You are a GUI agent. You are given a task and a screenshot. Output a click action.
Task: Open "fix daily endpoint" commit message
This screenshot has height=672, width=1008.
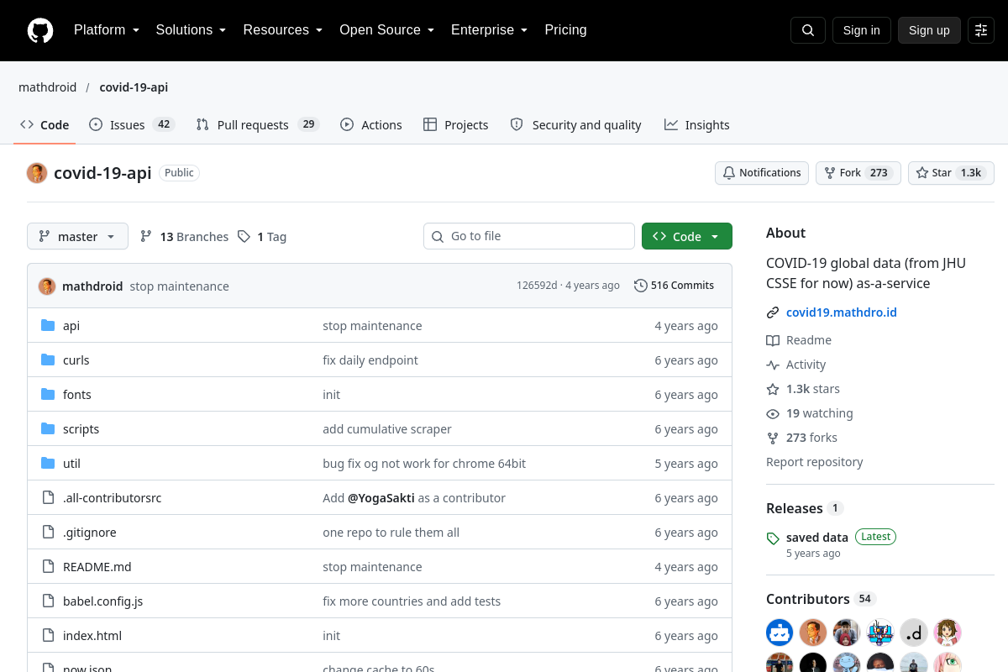370,360
